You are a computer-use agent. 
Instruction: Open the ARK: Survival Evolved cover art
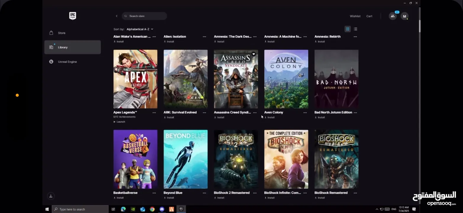click(x=186, y=79)
